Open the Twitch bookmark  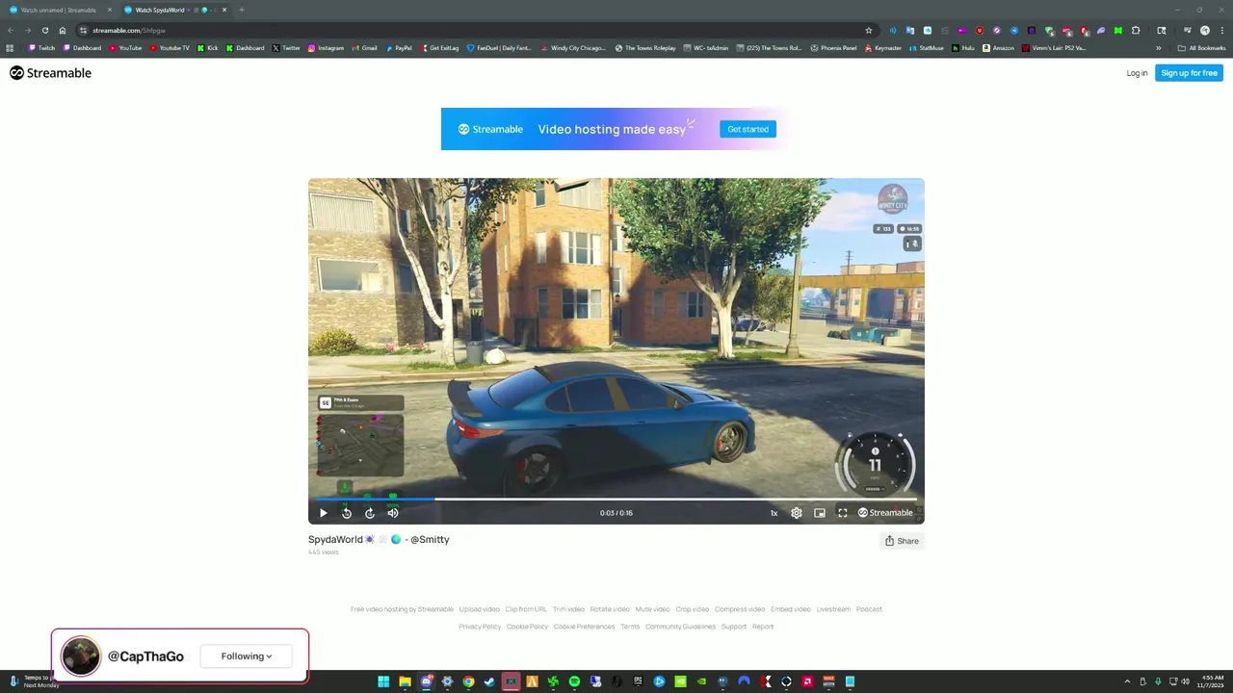pos(41,48)
